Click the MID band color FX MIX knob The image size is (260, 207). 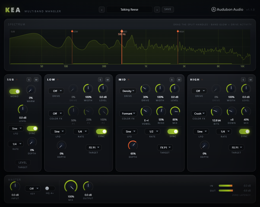(x=175, y=111)
